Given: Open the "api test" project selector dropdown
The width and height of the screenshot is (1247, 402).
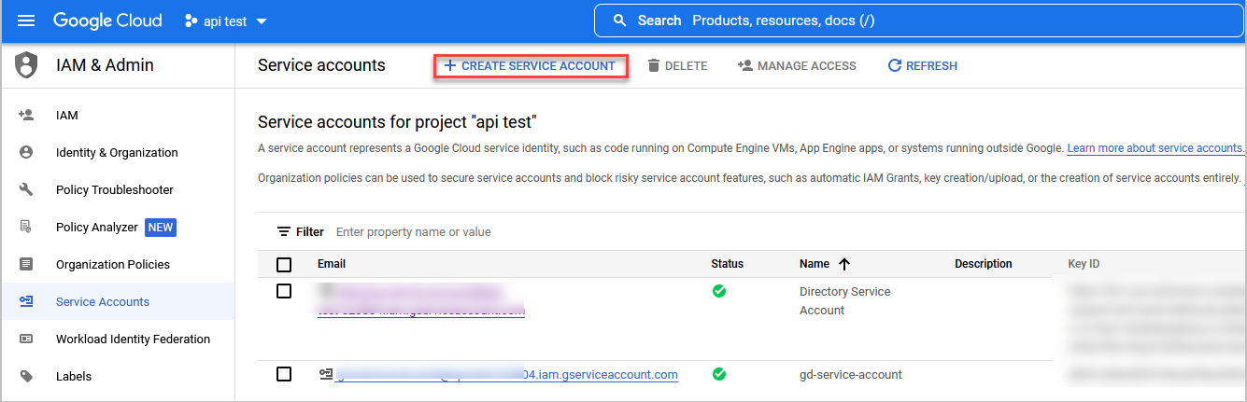Looking at the screenshot, I should [x=226, y=21].
